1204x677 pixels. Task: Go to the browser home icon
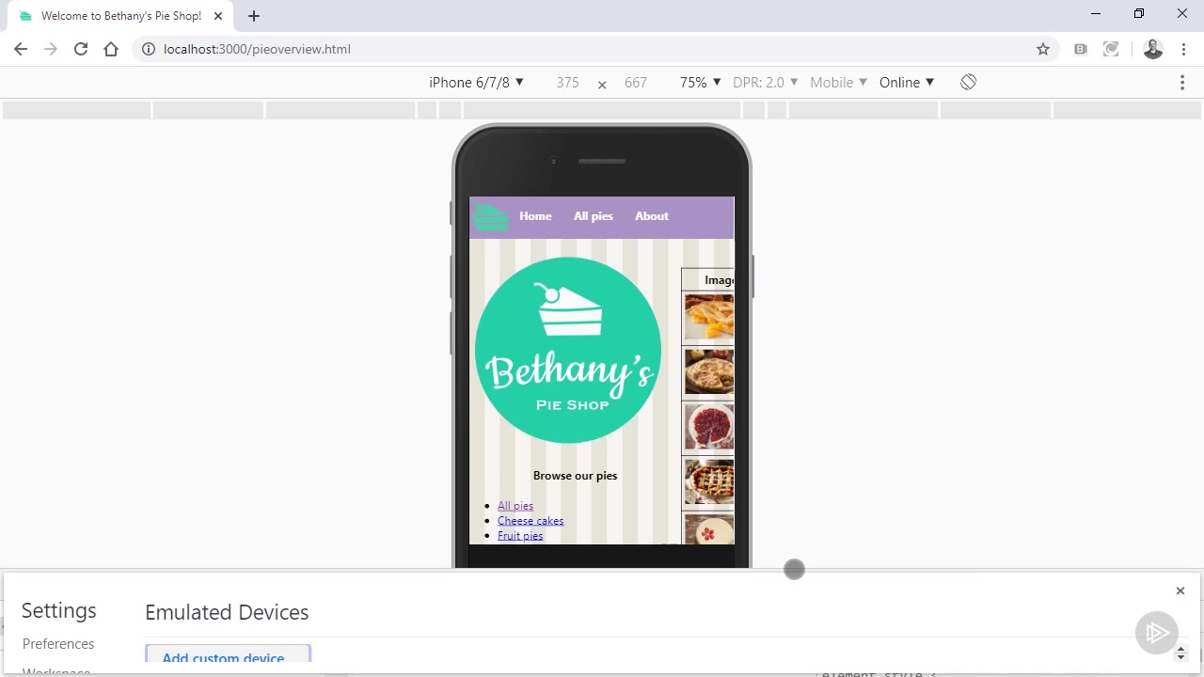111,49
